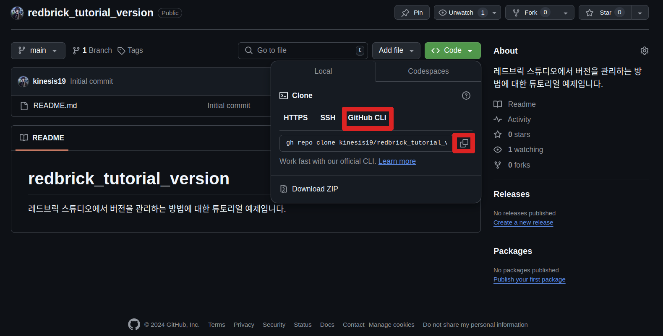View the 0 forks link
Screen dimensions: 663x336
[512, 165]
